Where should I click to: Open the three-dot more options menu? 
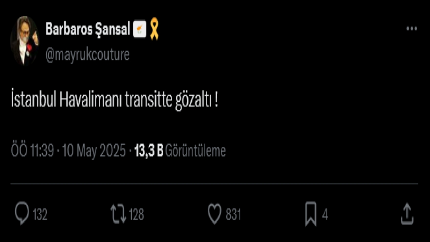pyautogui.click(x=412, y=29)
